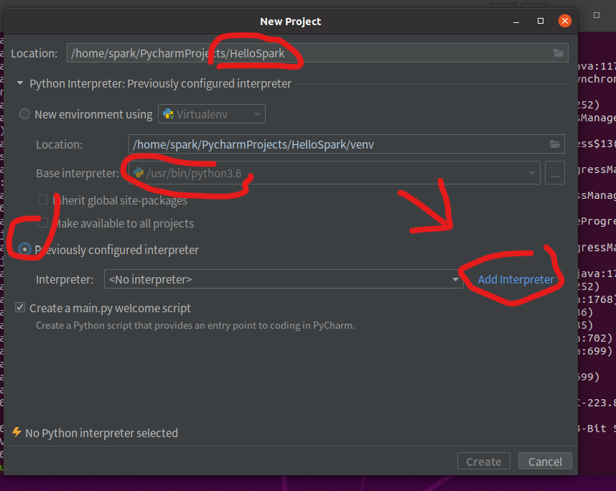Screen dimensions: 616x491
Task: Minimize the New Project dialog
Action: coord(516,22)
